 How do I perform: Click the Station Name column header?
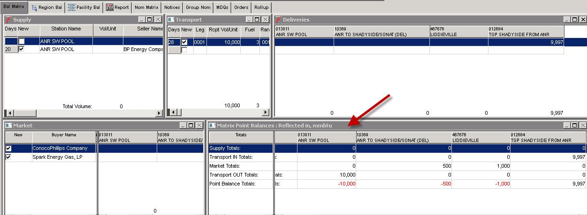tap(66, 29)
